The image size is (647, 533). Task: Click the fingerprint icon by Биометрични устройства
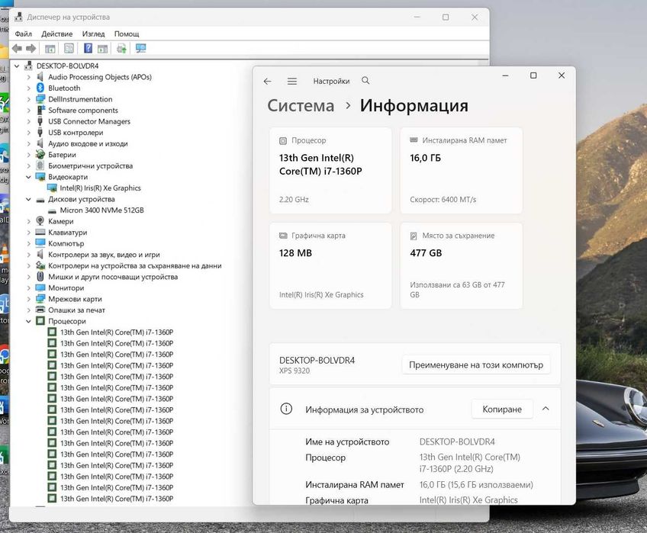(x=40, y=165)
